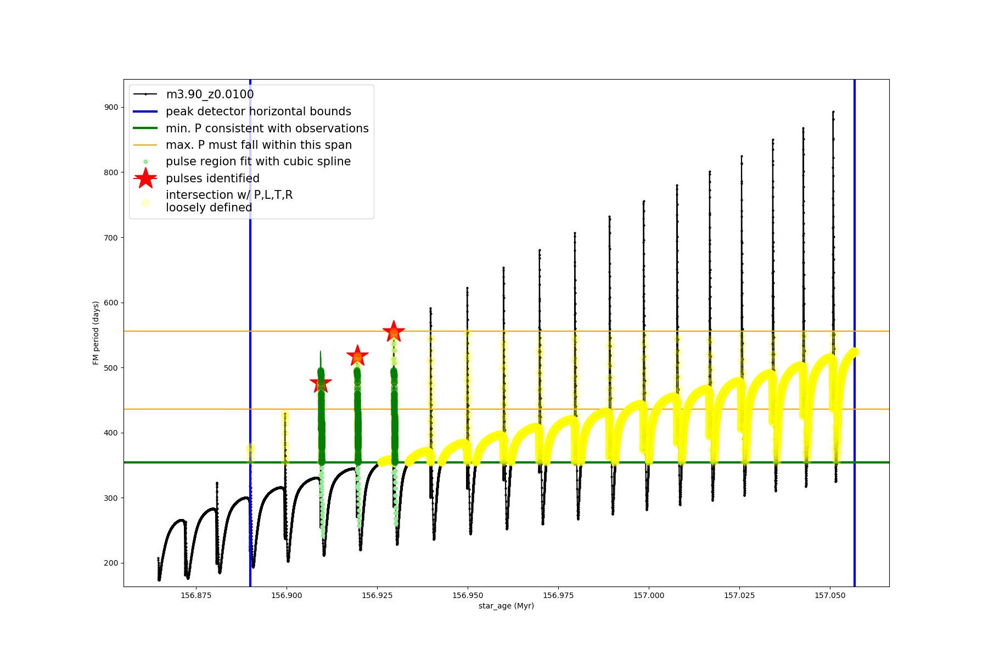Click the light green dot legend marker

(x=145, y=161)
